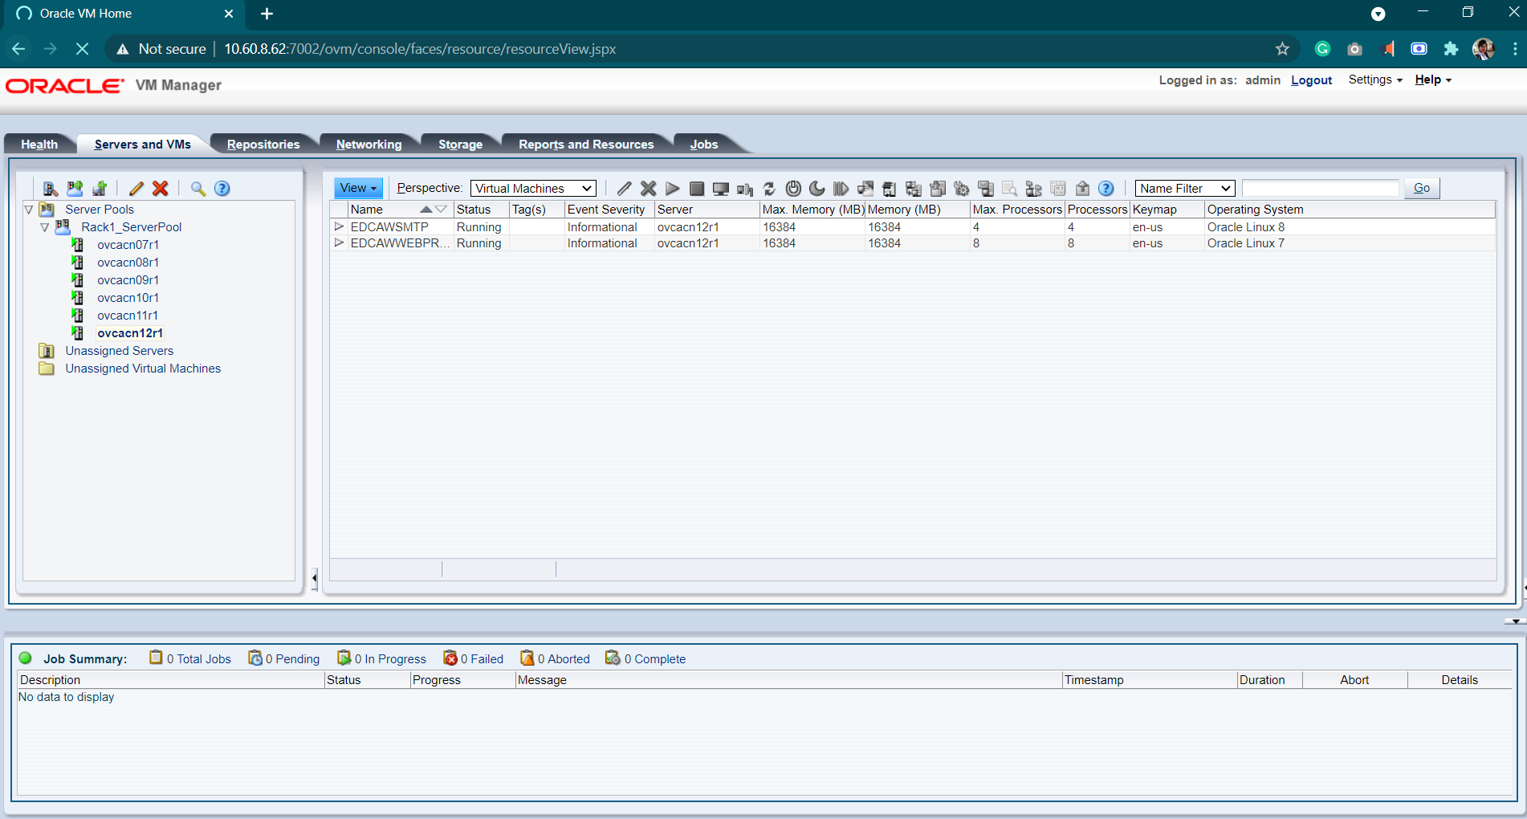Click the Migrate or Move VM icon
Image resolution: width=1527 pixels, height=819 pixels.
865,189
